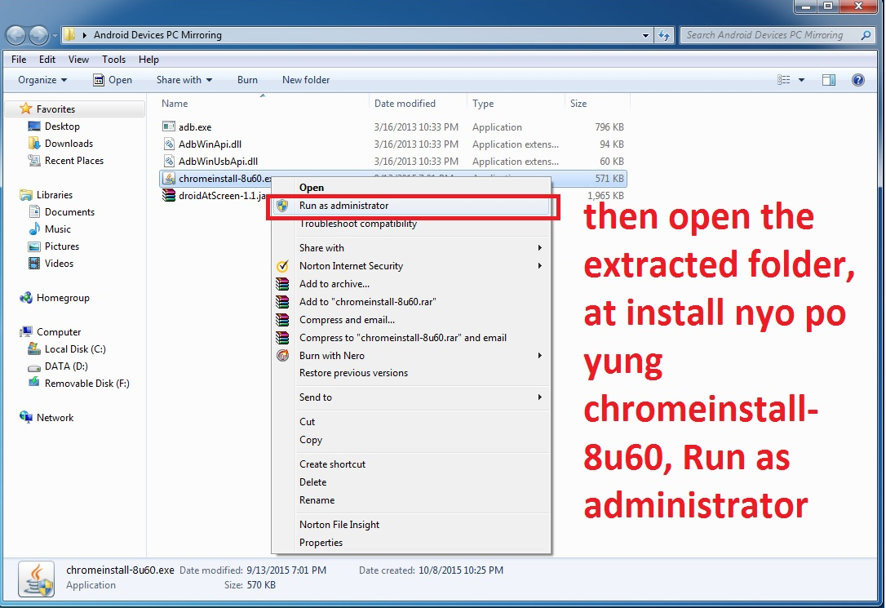Click the Open toolbar button
This screenshot has width=886, height=608.
(x=113, y=80)
